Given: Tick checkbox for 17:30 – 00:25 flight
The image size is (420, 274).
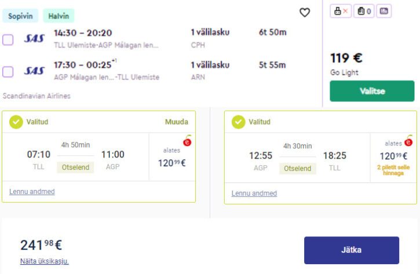Looking at the screenshot, I should pyautogui.click(x=8, y=72).
